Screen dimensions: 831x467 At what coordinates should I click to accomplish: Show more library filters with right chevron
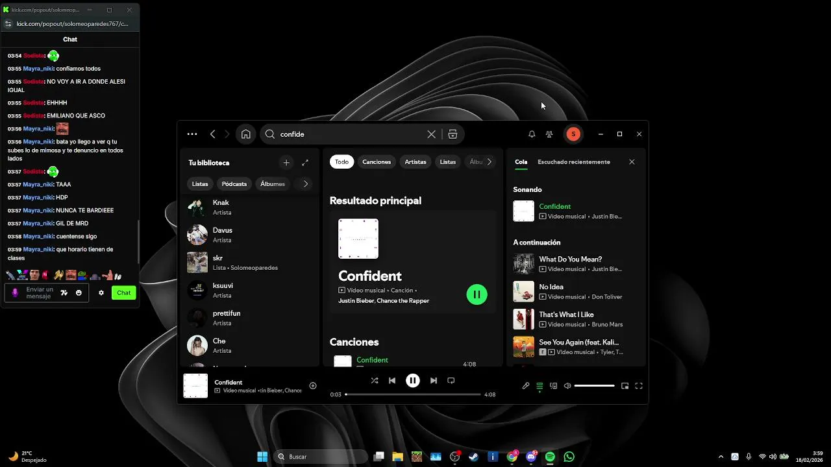click(306, 184)
